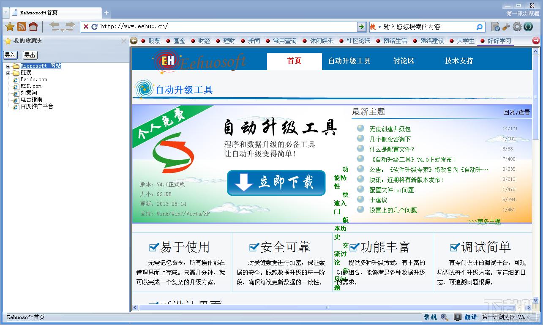This screenshot has height=325, width=543.
Task: Click the green Go arrow button
Action: click(x=361, y=27)
